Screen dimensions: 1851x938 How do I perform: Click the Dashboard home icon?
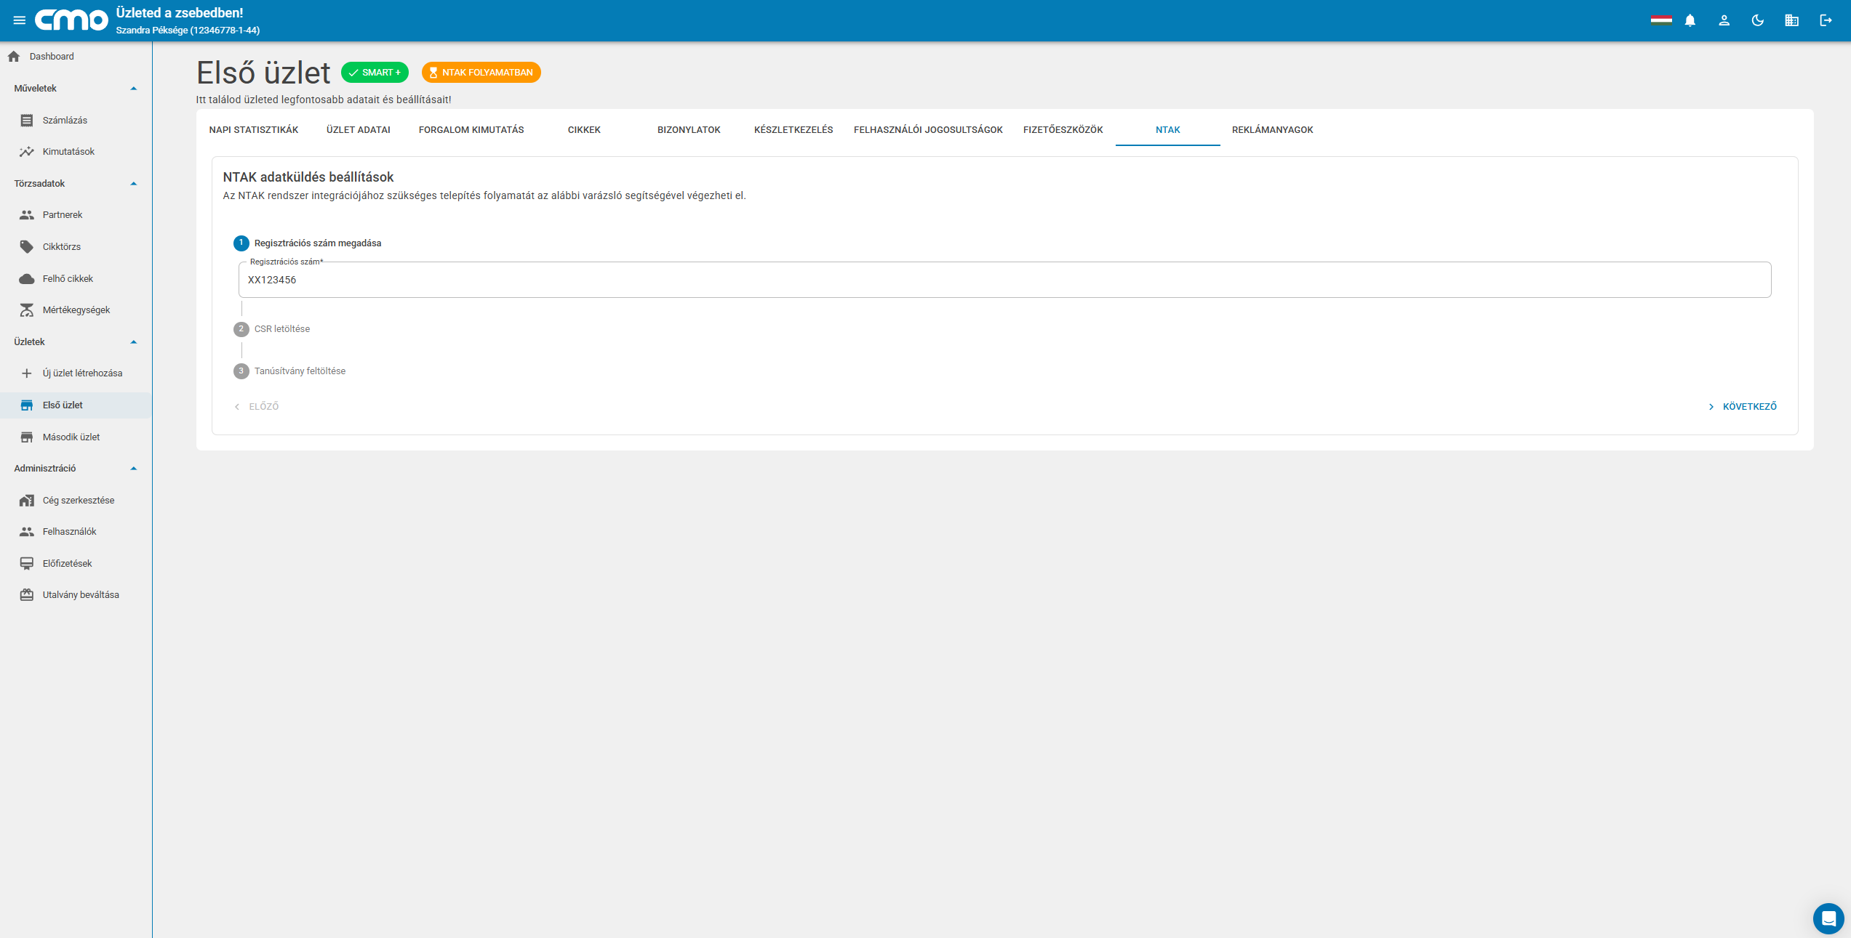point(14,57)
